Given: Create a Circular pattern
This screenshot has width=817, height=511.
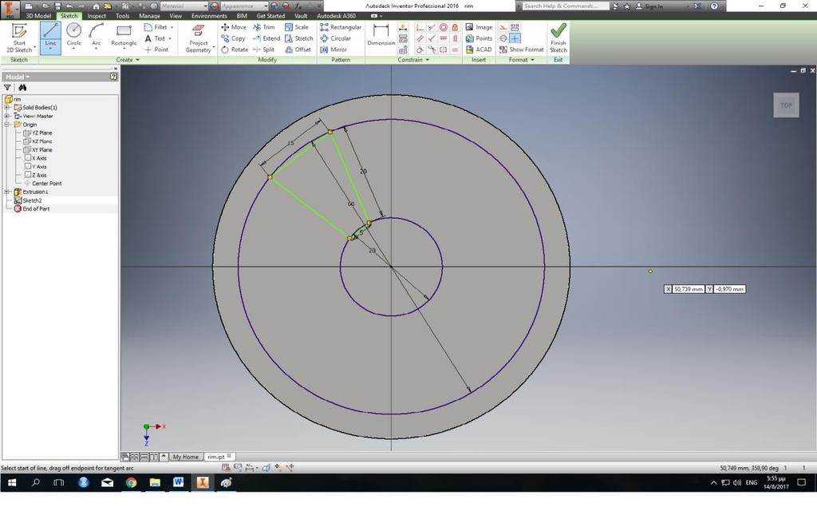Looking at the screenshot, I should (335, 38).
